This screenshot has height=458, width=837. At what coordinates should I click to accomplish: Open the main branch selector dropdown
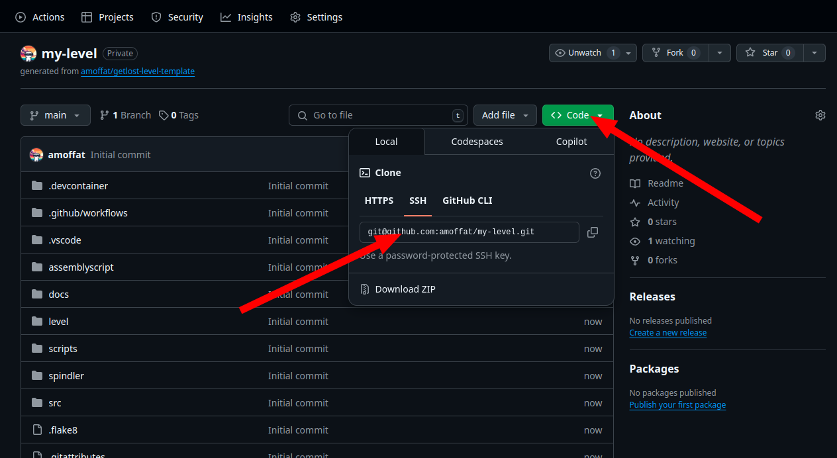click(x=55, y=115)
